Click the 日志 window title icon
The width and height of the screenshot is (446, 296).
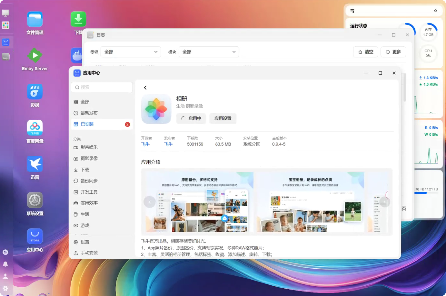pyautogui.click(x=90, y=35)
